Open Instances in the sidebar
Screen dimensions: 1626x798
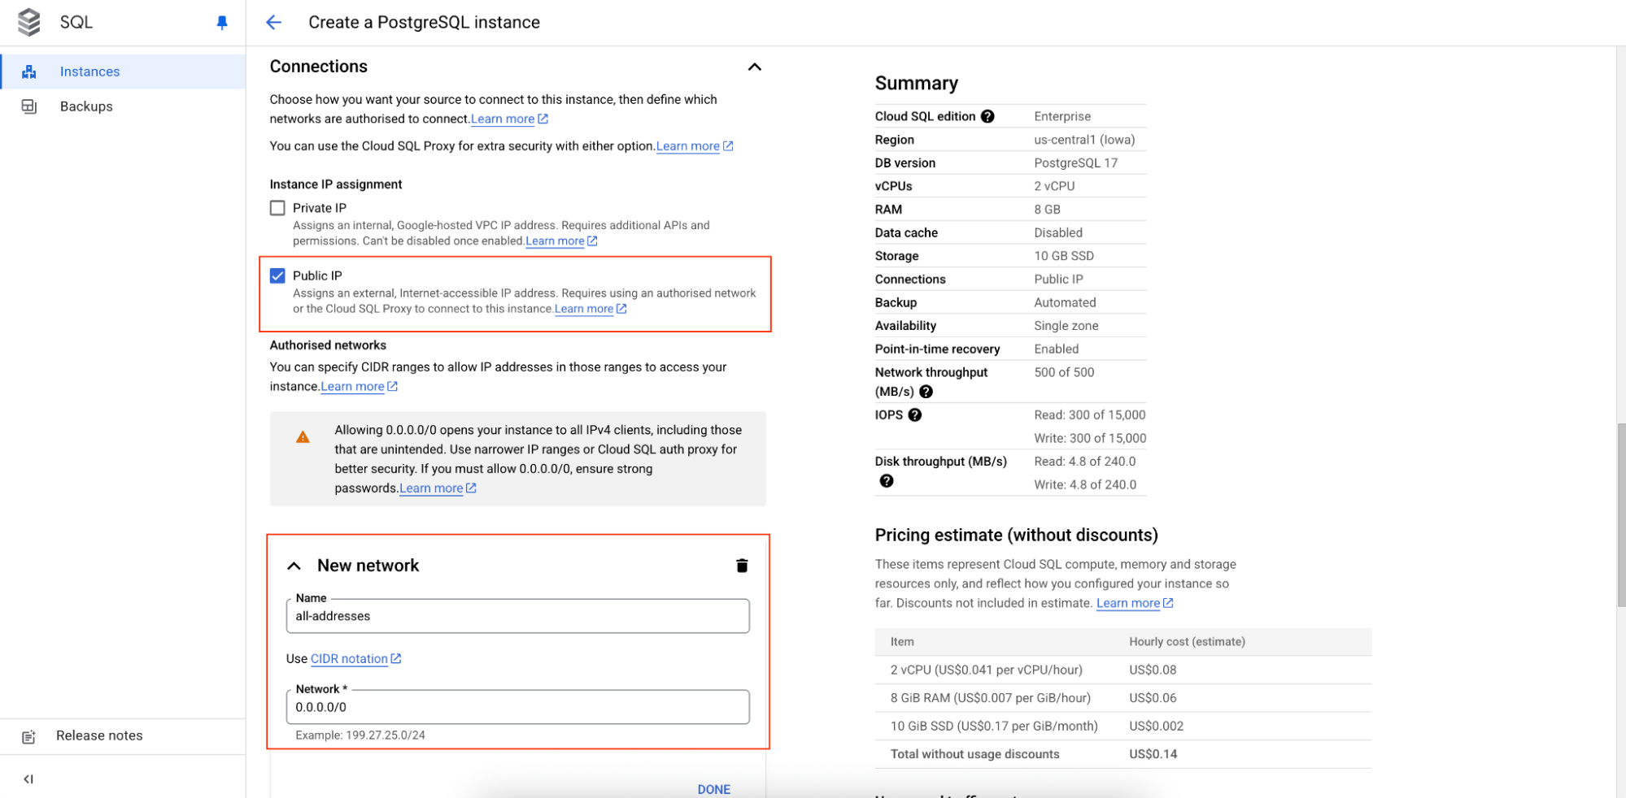coord(123,72)
